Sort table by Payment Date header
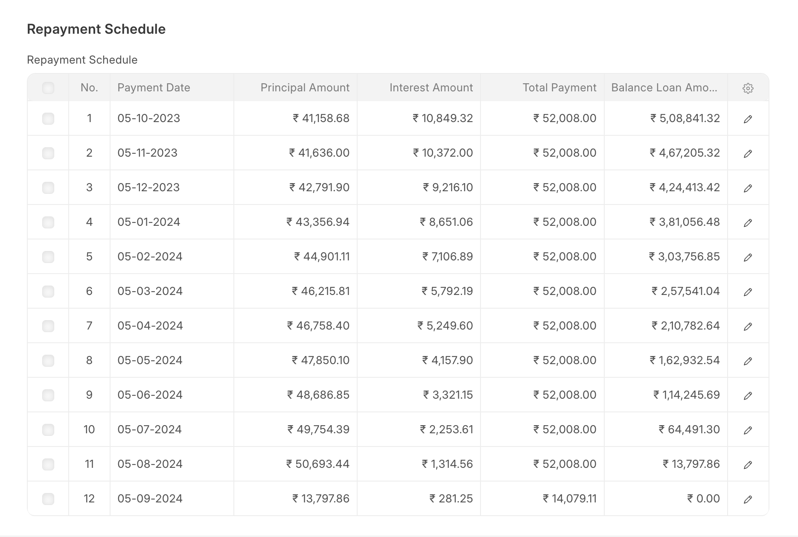 point(154,88)
